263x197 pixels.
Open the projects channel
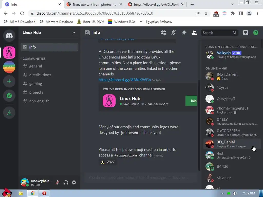coord(49,92)
